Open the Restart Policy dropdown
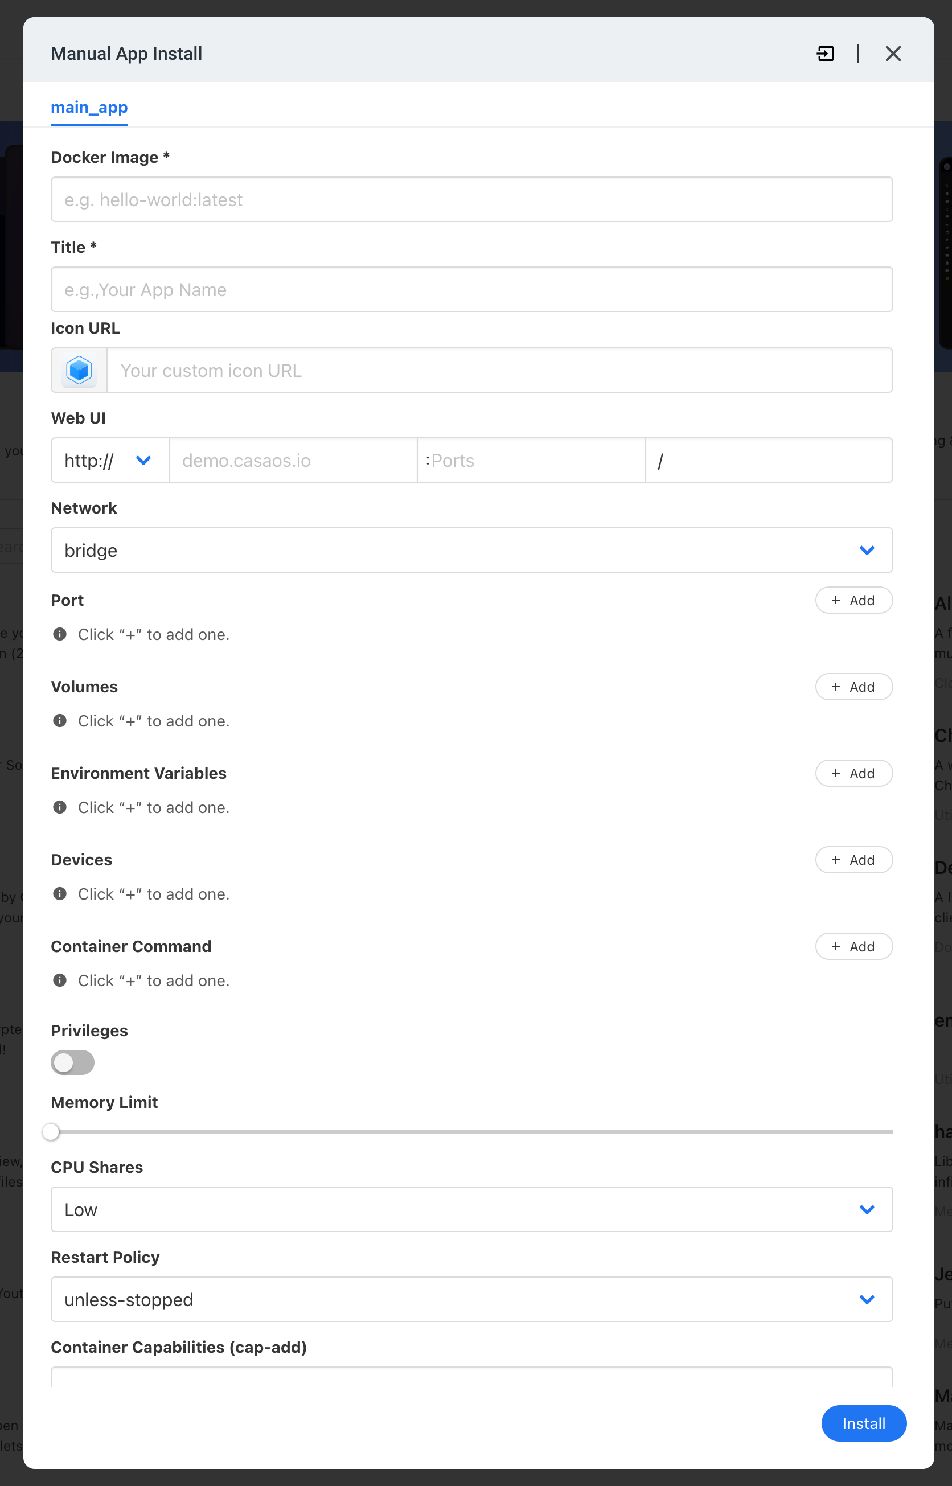This screenshot has width=952, height=1486. (471, 1299)
